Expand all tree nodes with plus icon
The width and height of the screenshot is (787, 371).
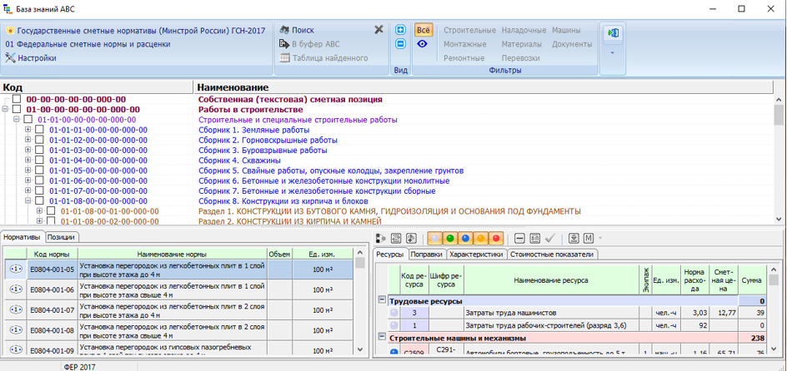point(400,30)
